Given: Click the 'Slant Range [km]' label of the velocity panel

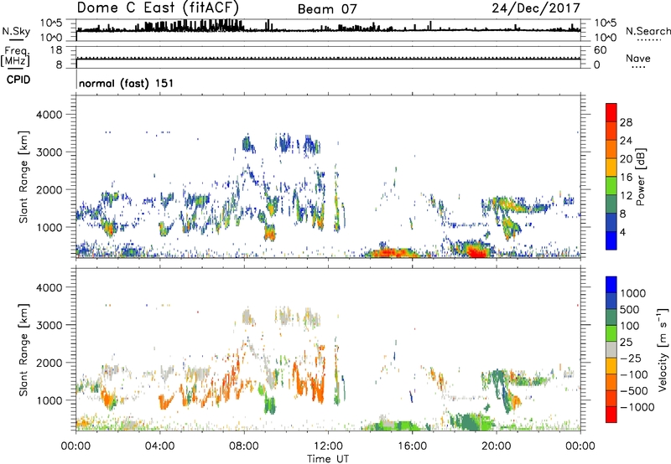Looking at the screenshot, I should [23, 349].
